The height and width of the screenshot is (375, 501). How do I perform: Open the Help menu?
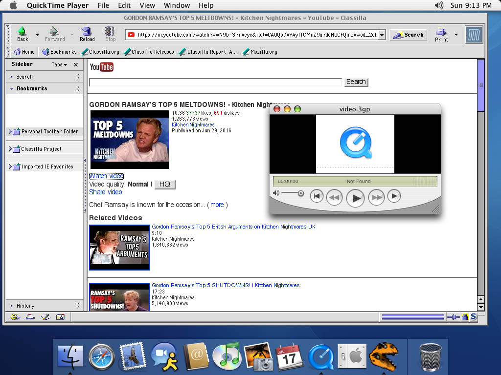point(206,5)
